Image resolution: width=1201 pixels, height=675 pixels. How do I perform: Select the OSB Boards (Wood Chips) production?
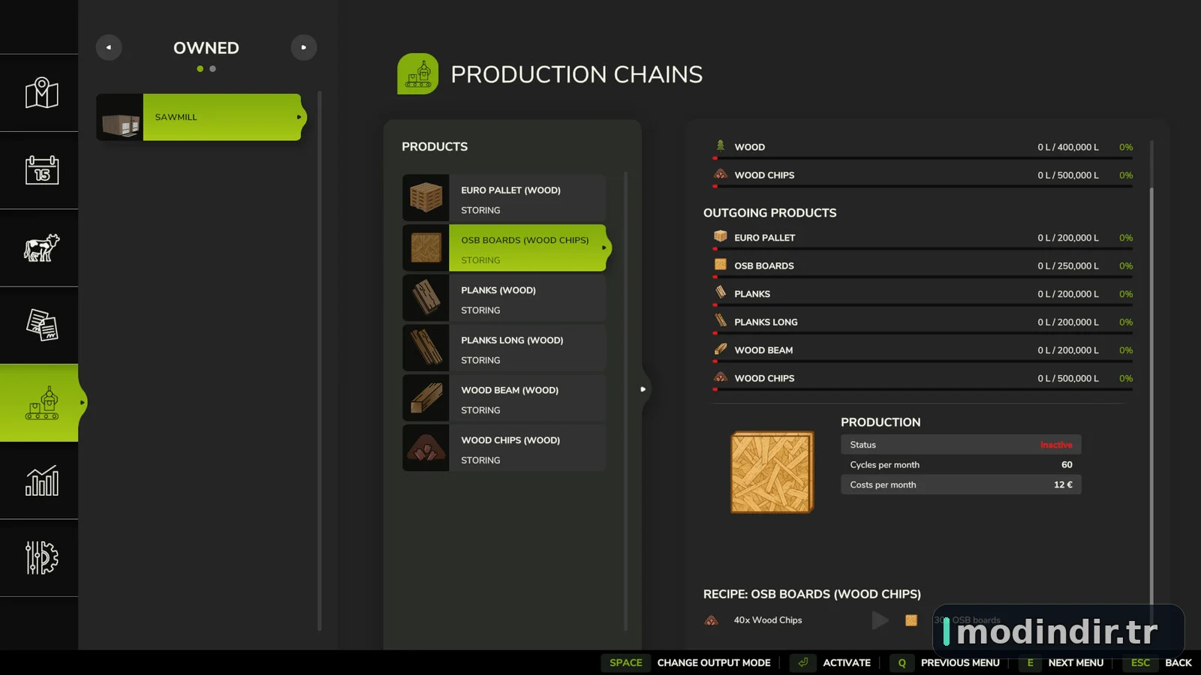(507, 248)
